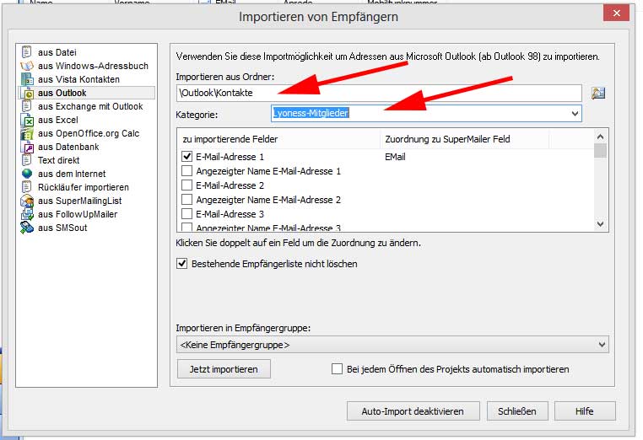Viewport: 643px width, 440px height.
Task: Select 'aus dem Internet' entry
Action: (x=72, y=174)
